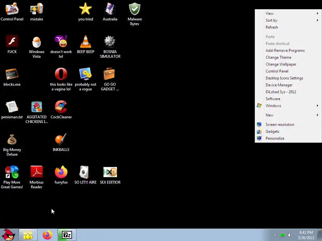The image size is (322, 241).
Task: Open the volume speaker tray icon
Action: (290, 235)
